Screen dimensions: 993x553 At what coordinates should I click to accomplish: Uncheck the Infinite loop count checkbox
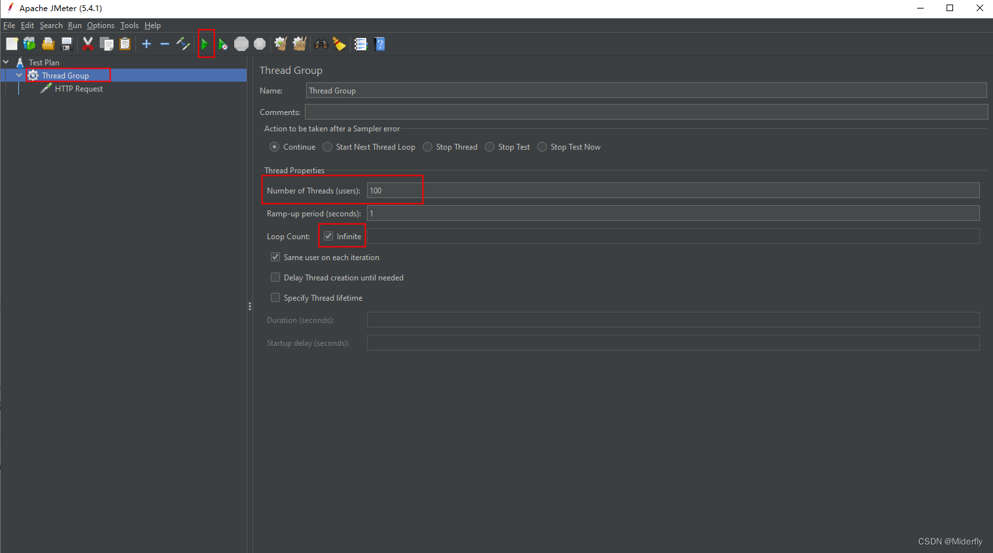coord(328,236)
